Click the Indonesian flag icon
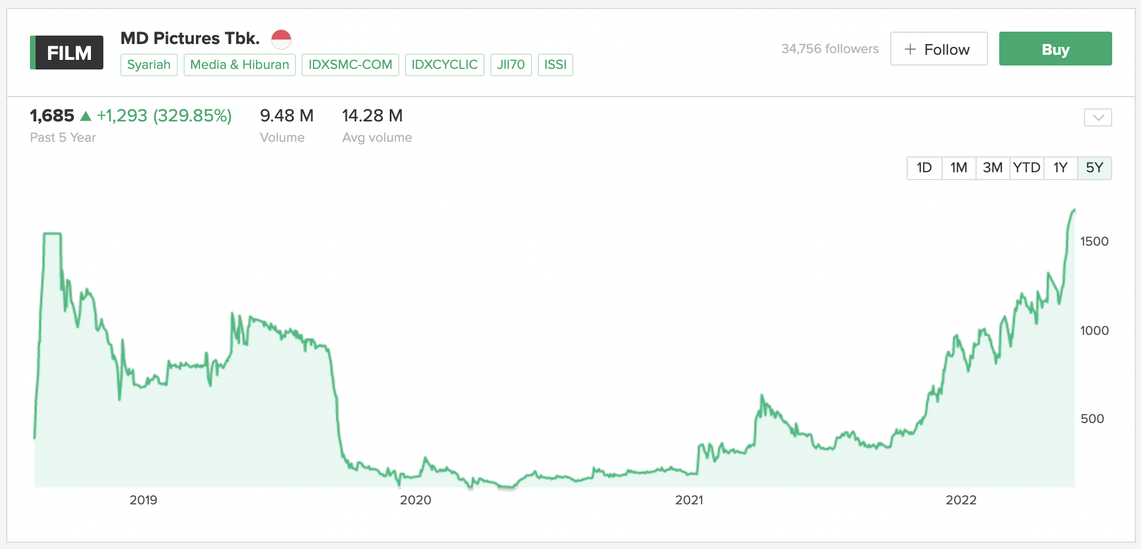This screenshot has width=1141, height=549. point(281,40)
